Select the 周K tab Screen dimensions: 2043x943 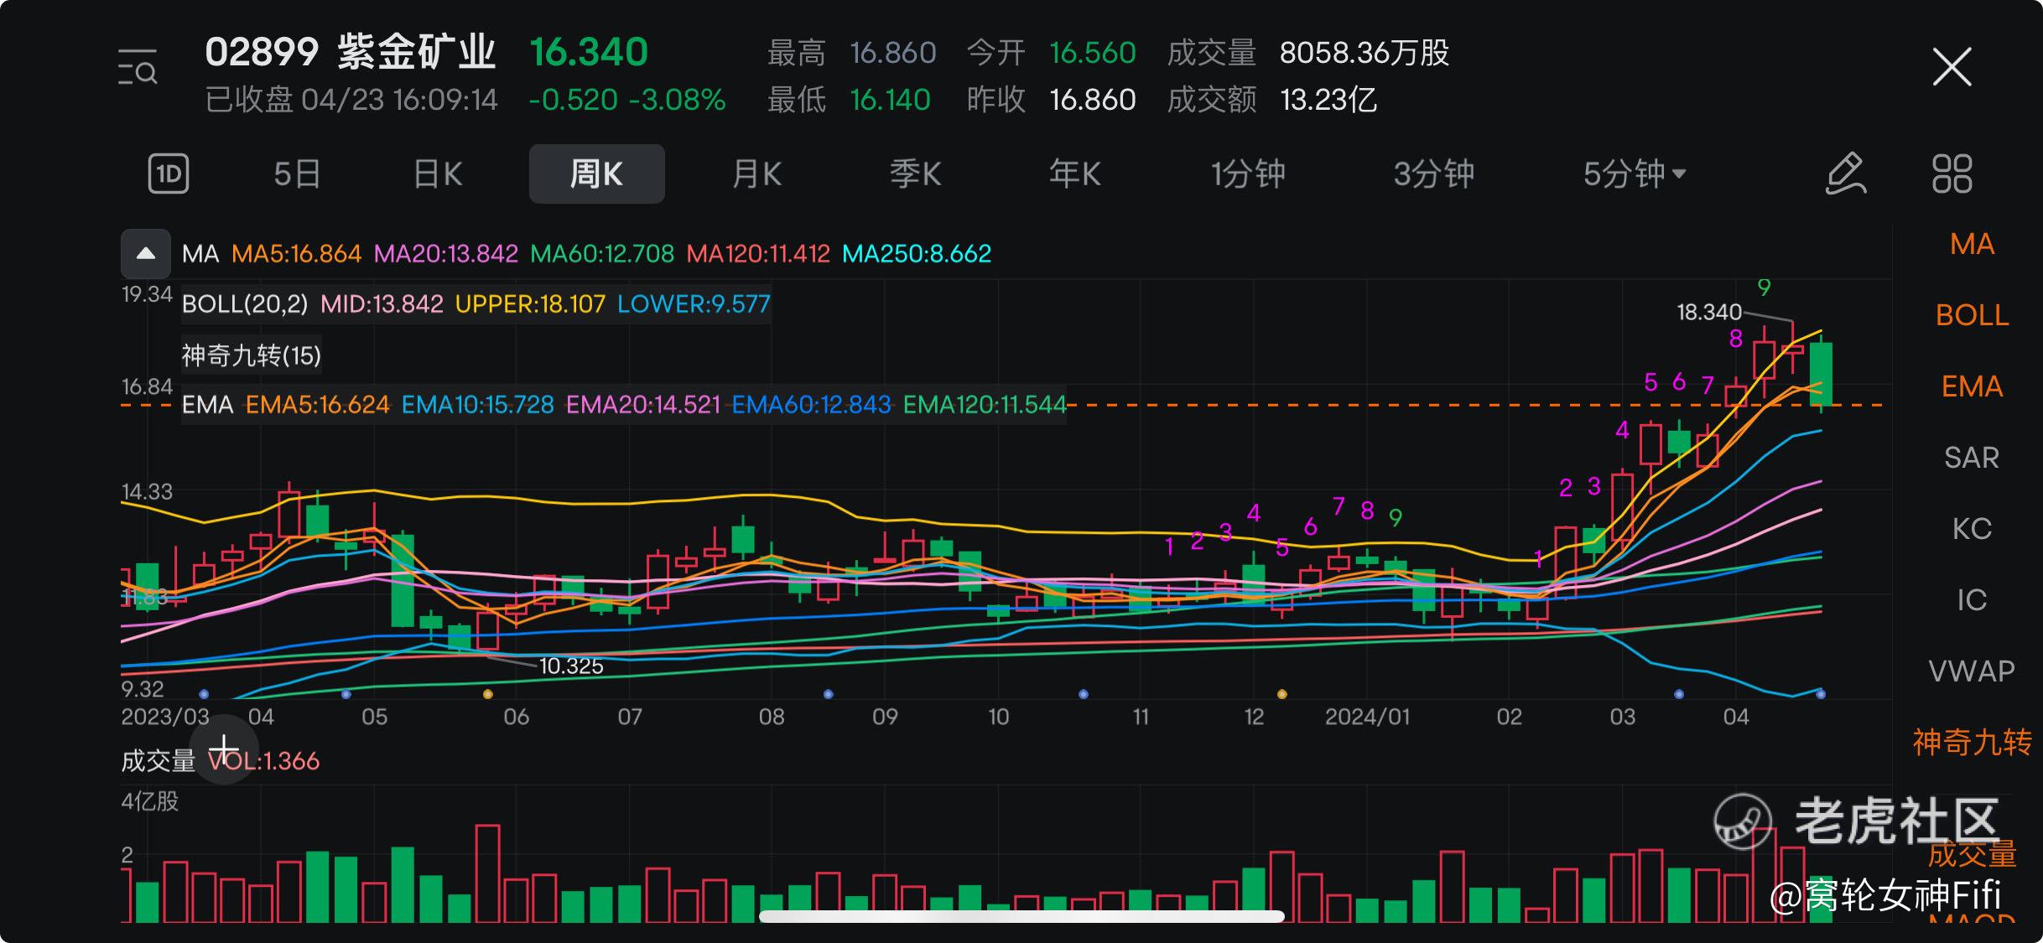tap(596, 174)
